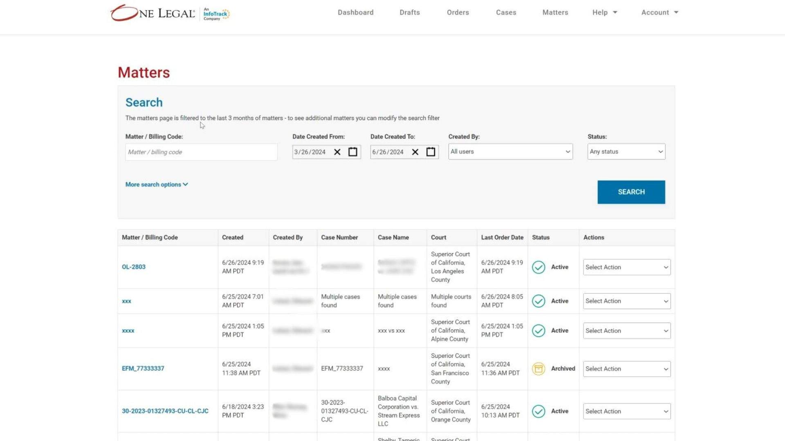Click Alpine County court cell
This screenshot has height=441, width=785.
[451, 331]
